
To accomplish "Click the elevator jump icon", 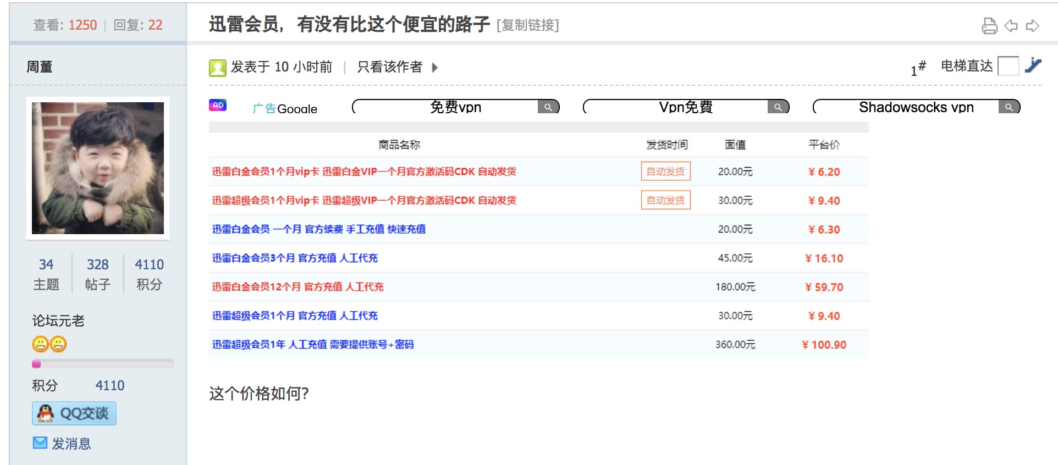I will [1033, 65].
